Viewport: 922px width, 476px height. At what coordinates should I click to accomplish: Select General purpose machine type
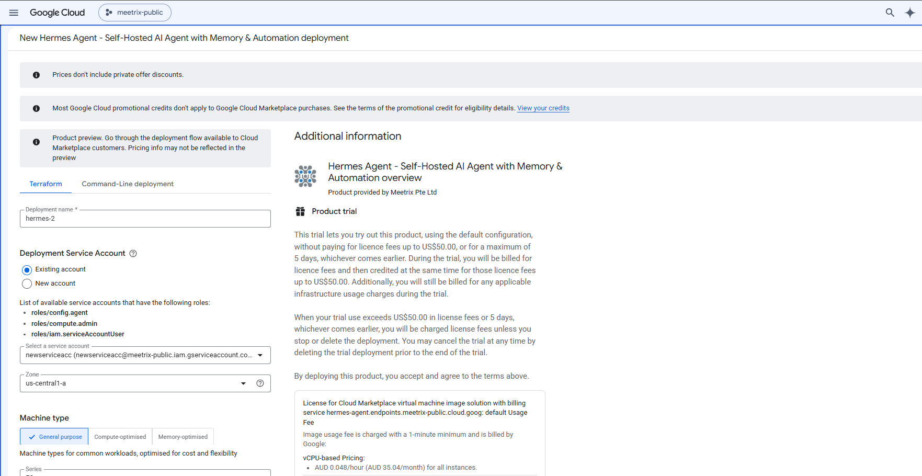pyautogui.click(x=54, y=437)
